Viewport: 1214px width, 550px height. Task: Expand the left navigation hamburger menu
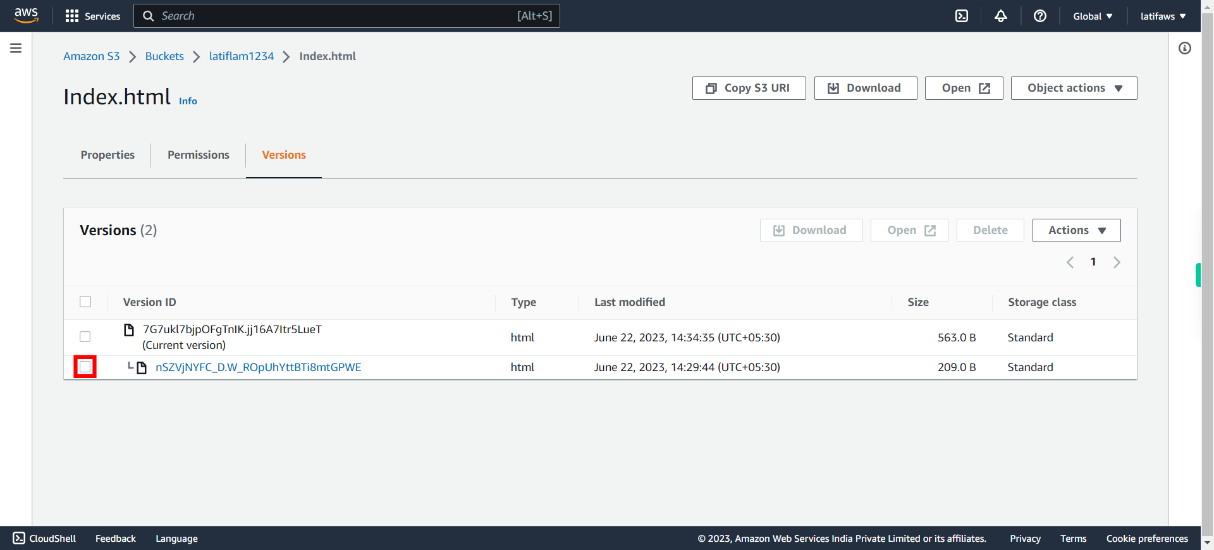(16, 48)
